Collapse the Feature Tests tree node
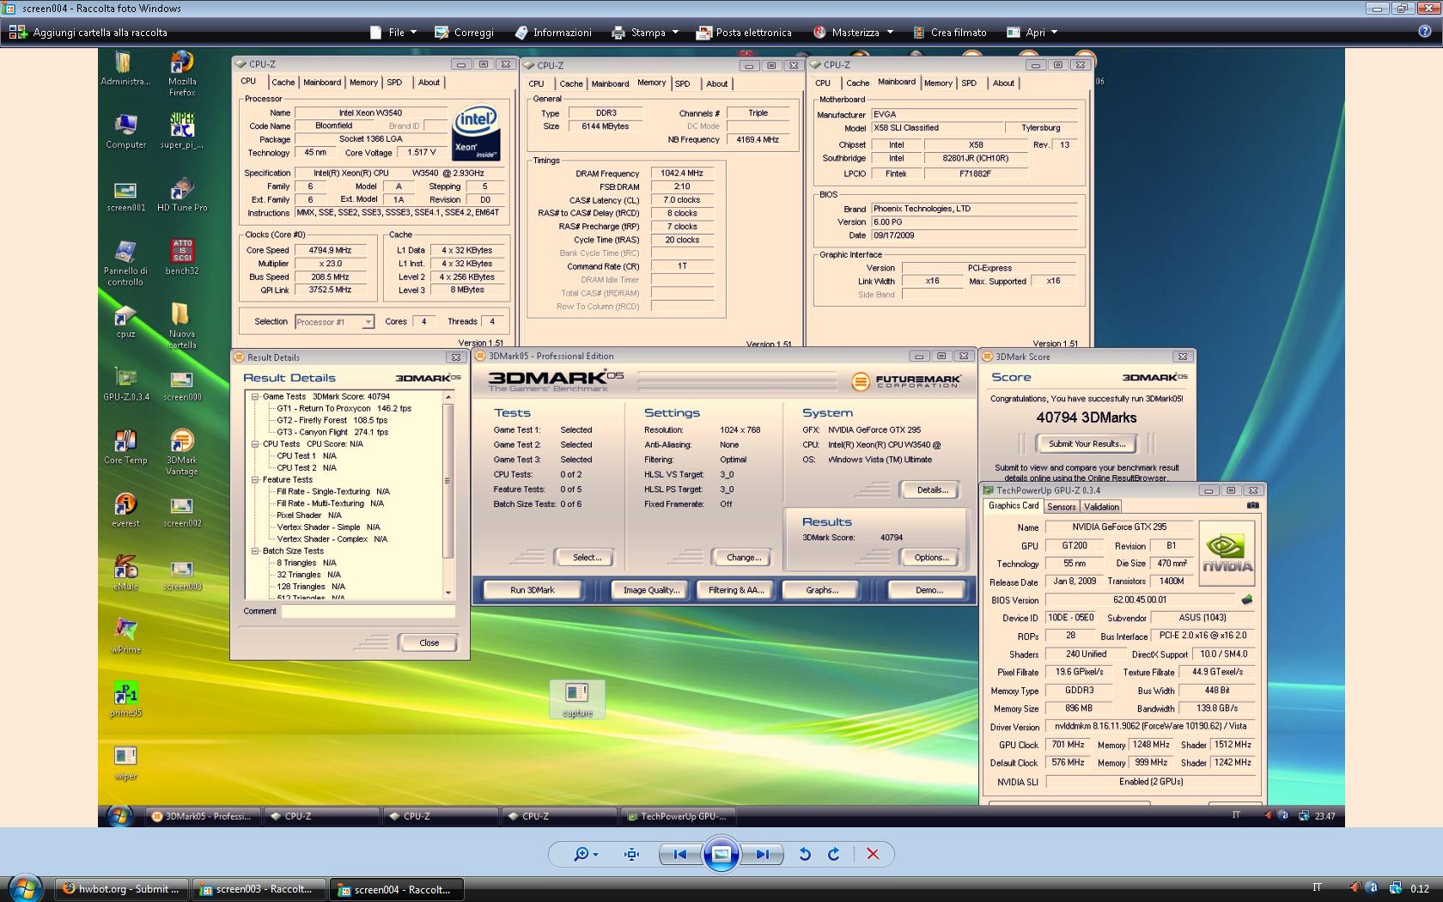 click(255, 480)
